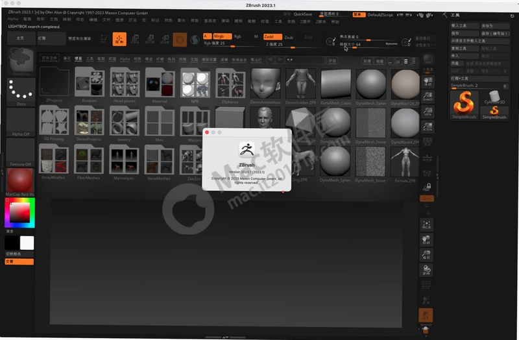Click the large SimpleBrush tool icon
Viewport: 519px width, 340px height.
464,104
